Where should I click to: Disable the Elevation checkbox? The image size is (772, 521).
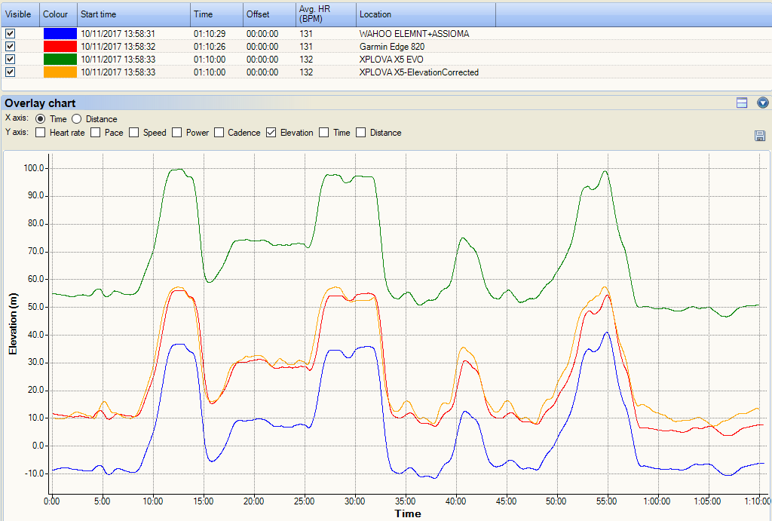click(270, 132)
